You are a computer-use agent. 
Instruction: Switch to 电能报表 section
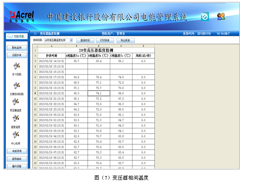click(x=17, y=151)
